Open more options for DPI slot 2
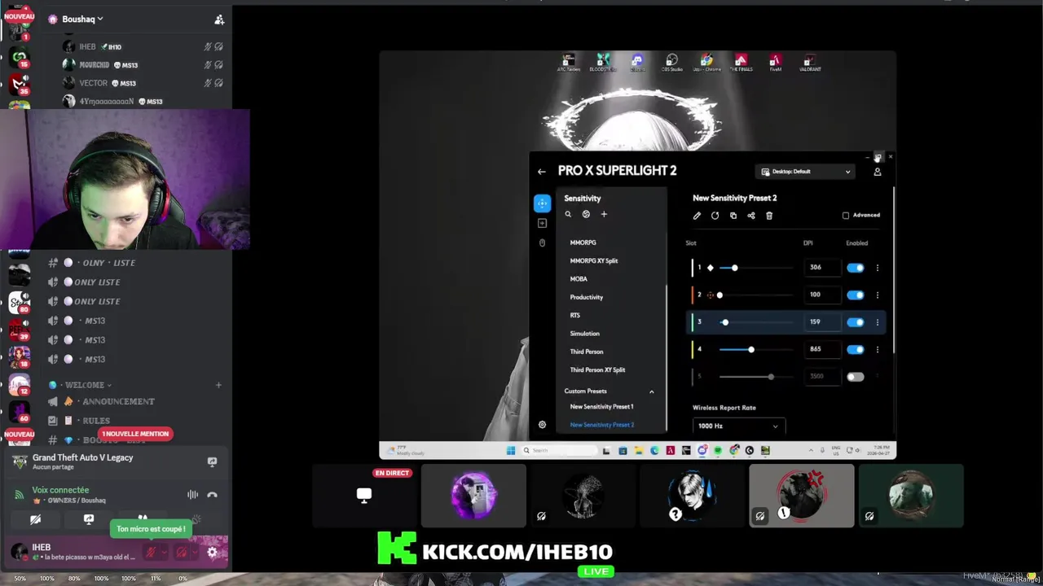1043x586 pixels. pyautogui.click(x=877, y=295)
